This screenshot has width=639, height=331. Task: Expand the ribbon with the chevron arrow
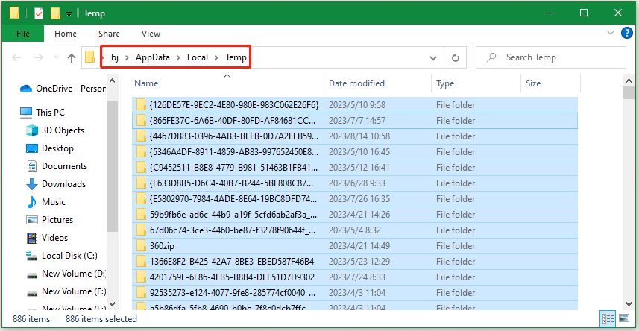point(613,33)
